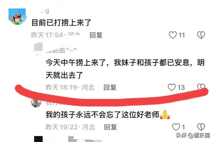Tap the timestamp 昨天18:19 · 河北
Image resolution: width=214 pixels, height=142 pixels.
[x=70, y=87]
